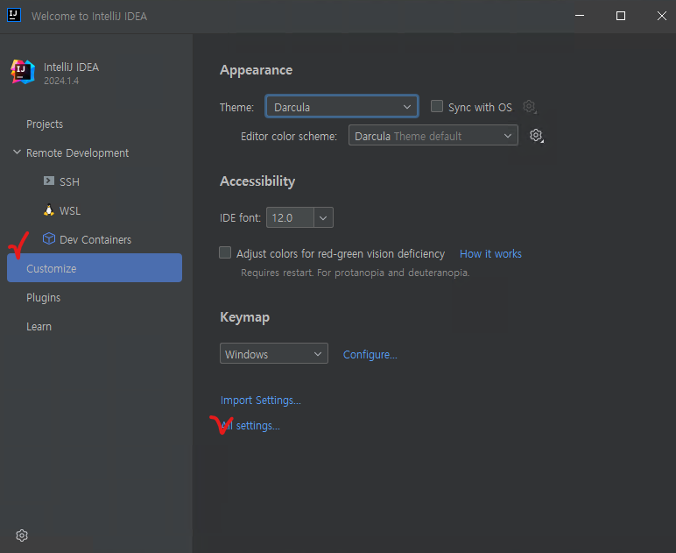
Task: Click the Sync with OS gear icon
Action: click(x=530, y=107)
